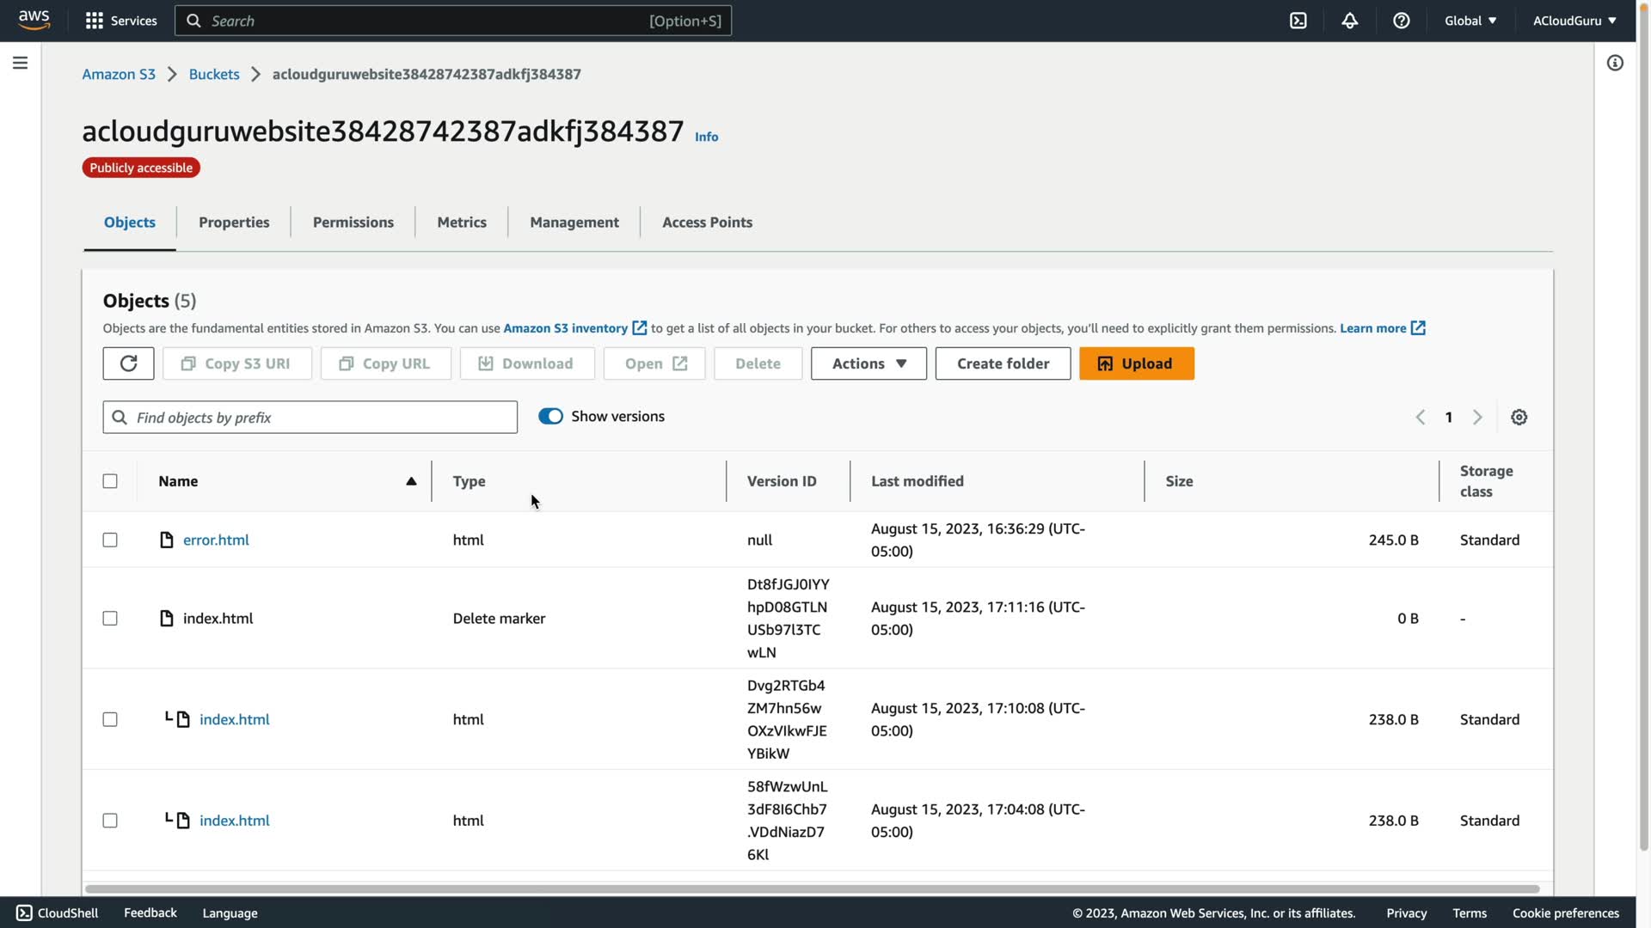Open the notifications bell icon

click(1349, 21)
